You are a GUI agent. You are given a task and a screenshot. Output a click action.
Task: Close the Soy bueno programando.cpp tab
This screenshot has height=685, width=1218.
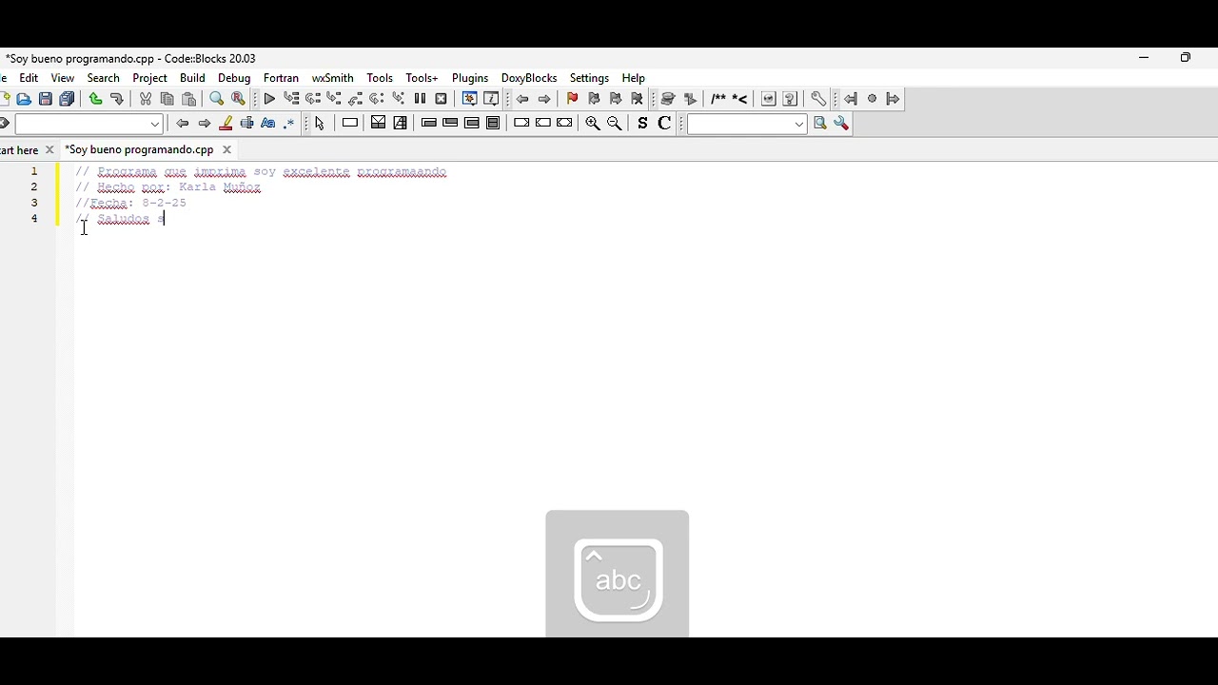click(x=226, y=149)
